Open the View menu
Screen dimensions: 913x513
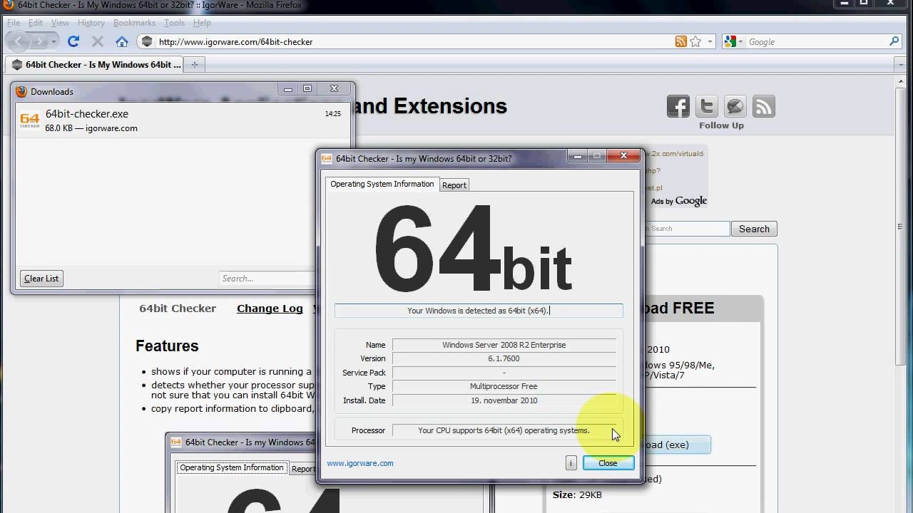[x=60, y=23]
